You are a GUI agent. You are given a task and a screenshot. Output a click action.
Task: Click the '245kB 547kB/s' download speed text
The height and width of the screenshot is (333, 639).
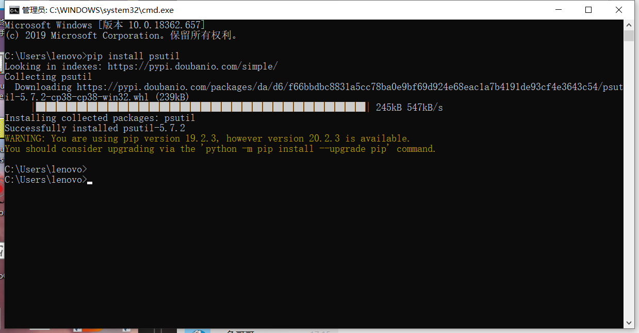tap(409, 108)
